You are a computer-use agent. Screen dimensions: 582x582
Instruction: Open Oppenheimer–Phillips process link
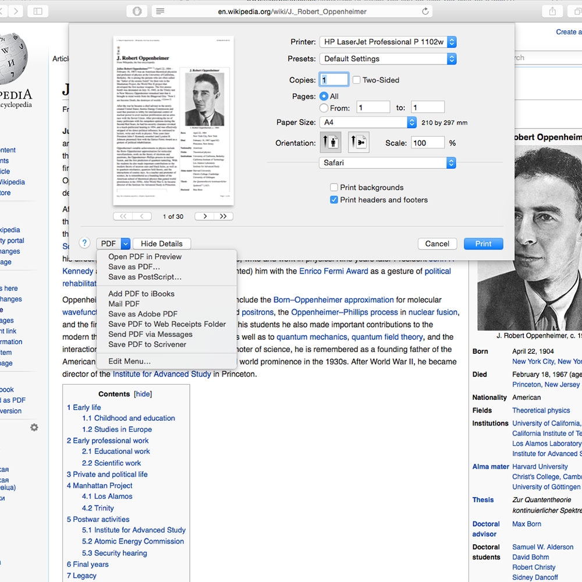(x=344, y=312)
